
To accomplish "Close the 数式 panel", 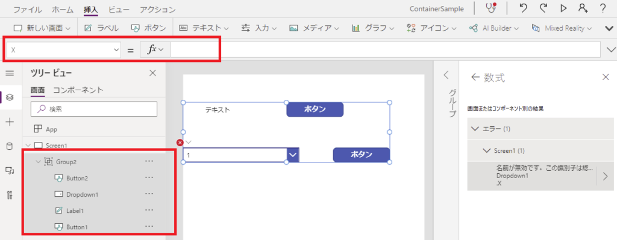I will pyautogui.click(x=606, y=77).
